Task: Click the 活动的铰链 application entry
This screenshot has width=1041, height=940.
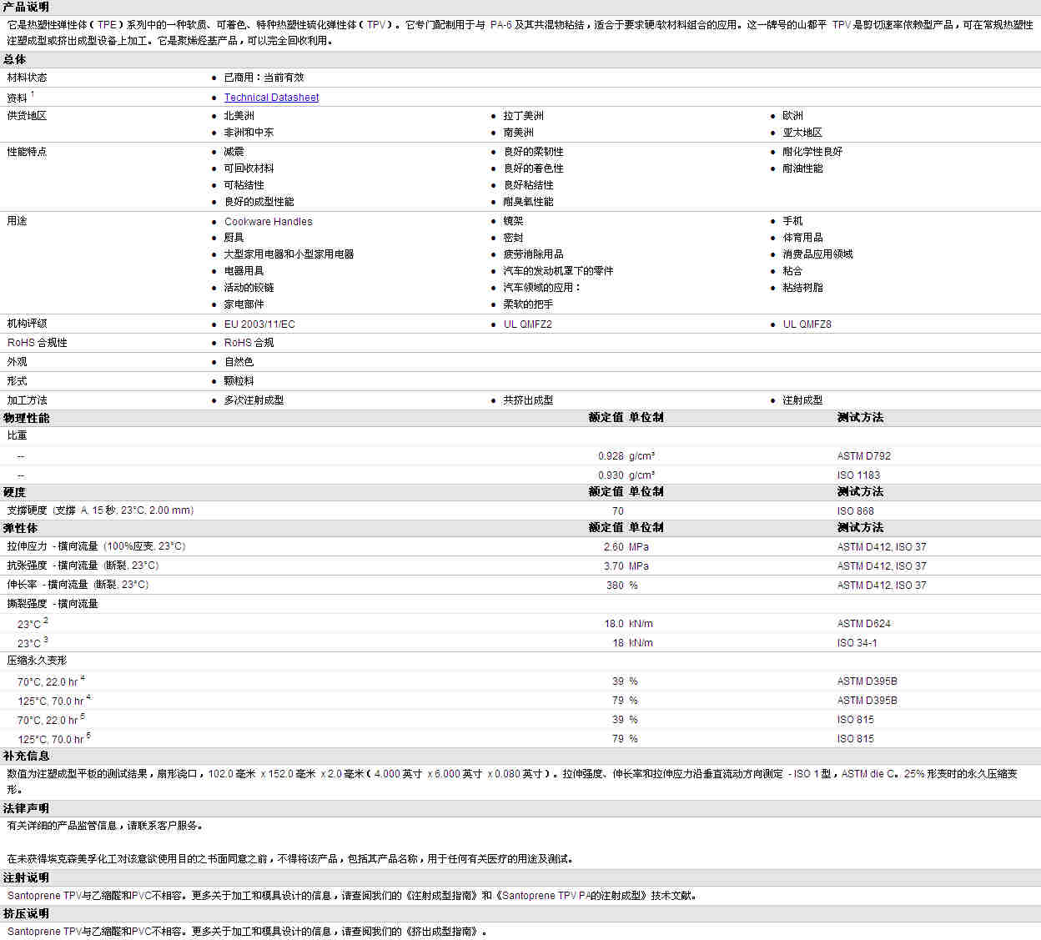Action: click(x=249, y=288)
